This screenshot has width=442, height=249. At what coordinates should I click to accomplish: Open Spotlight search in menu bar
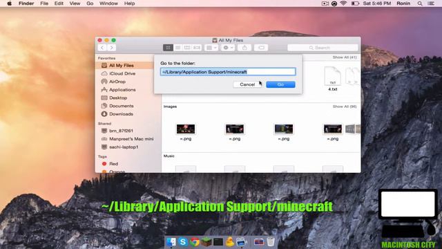coord(420,3)
